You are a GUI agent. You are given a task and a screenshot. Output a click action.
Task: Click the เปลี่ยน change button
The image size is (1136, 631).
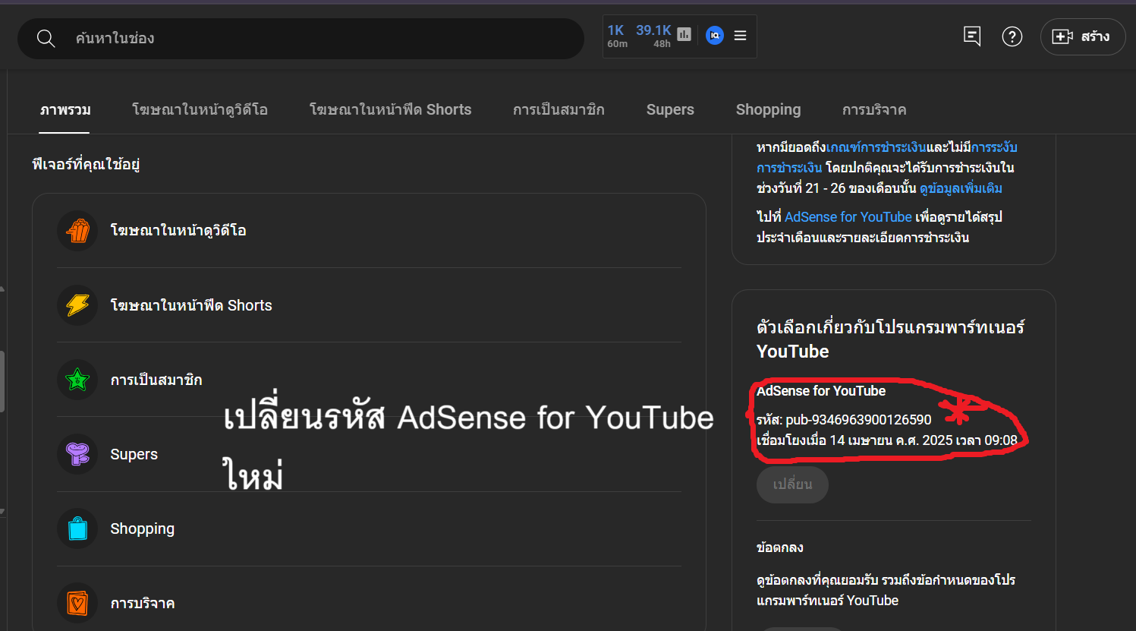pos(792,484)
